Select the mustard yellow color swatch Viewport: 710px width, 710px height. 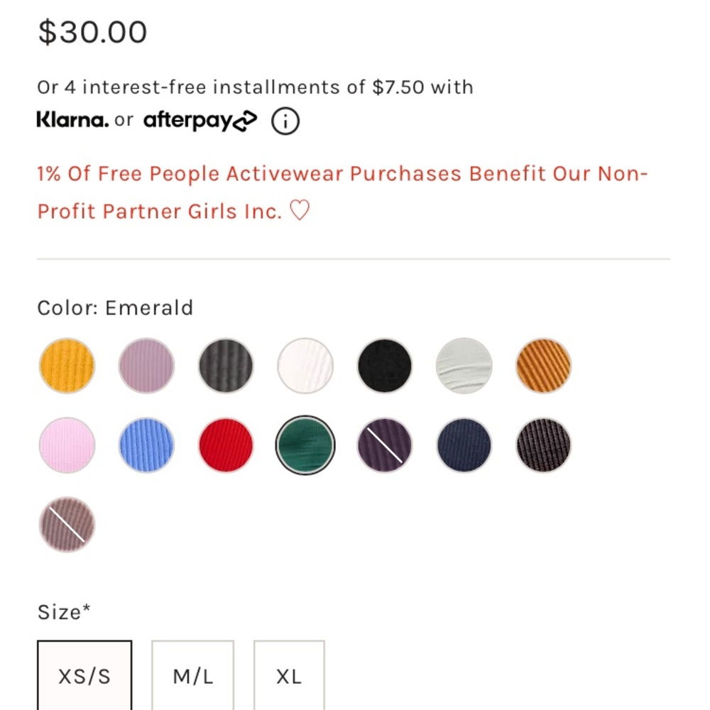point(67,366)
